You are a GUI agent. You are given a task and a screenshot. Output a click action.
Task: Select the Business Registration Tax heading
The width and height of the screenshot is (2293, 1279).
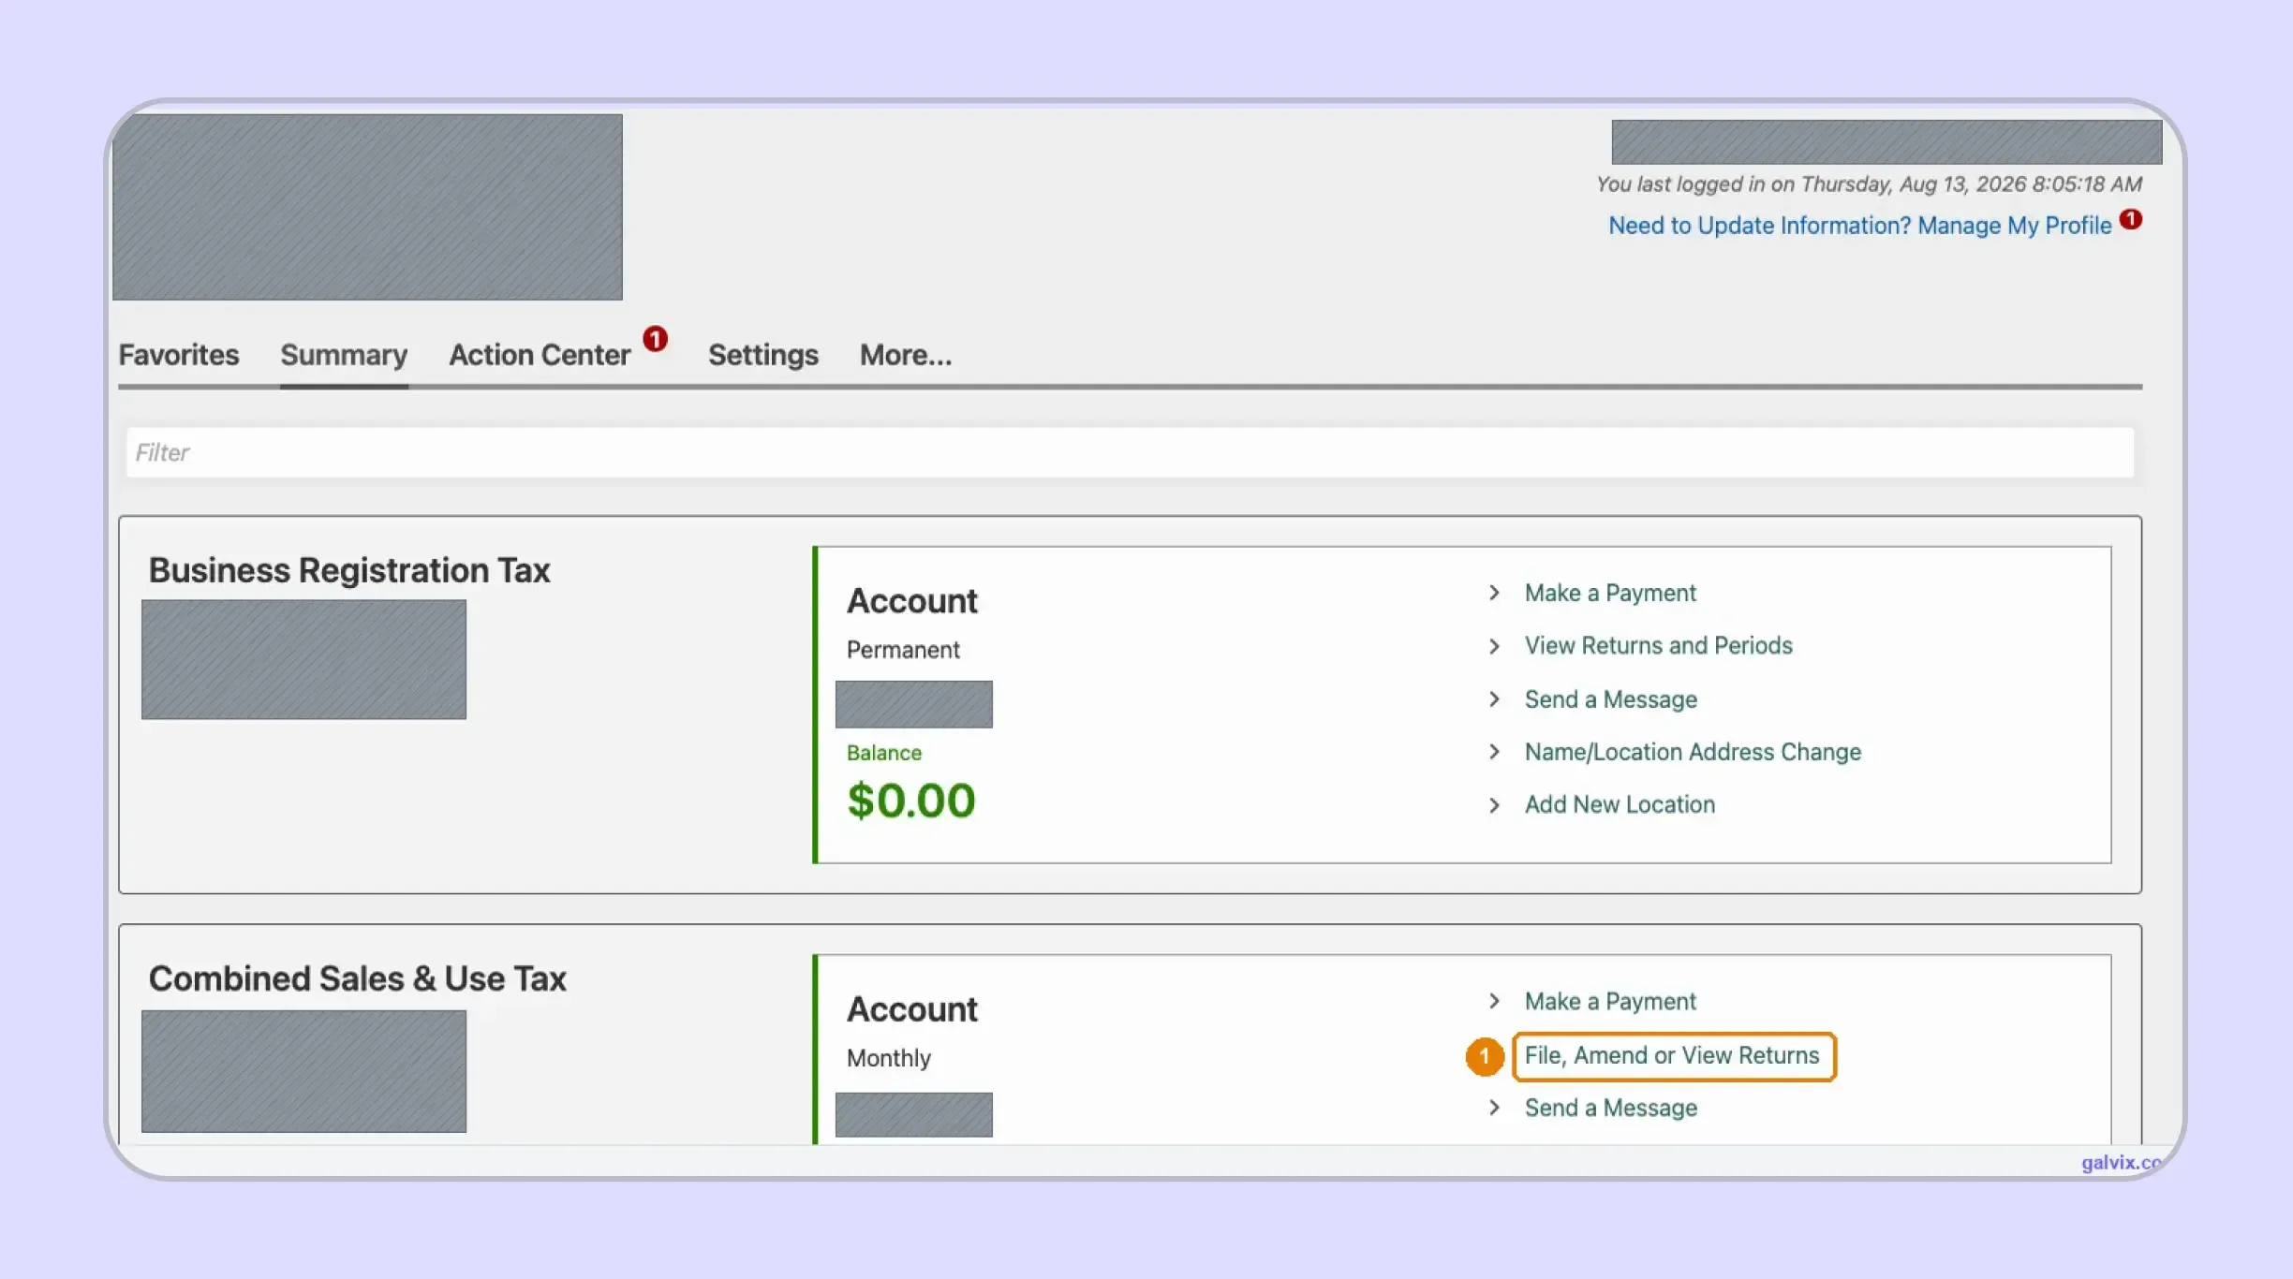click(349, 570)
